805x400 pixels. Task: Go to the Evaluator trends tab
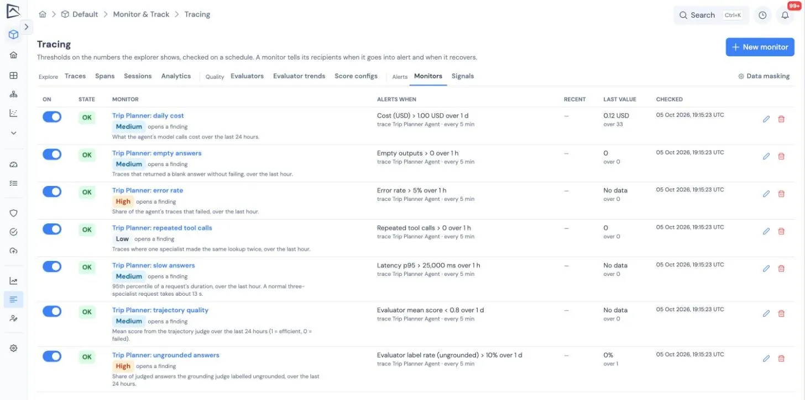pos(299,76)
